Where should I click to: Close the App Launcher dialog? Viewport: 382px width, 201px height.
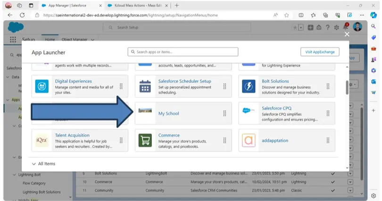pyautogui.click(x=347, y=34)
